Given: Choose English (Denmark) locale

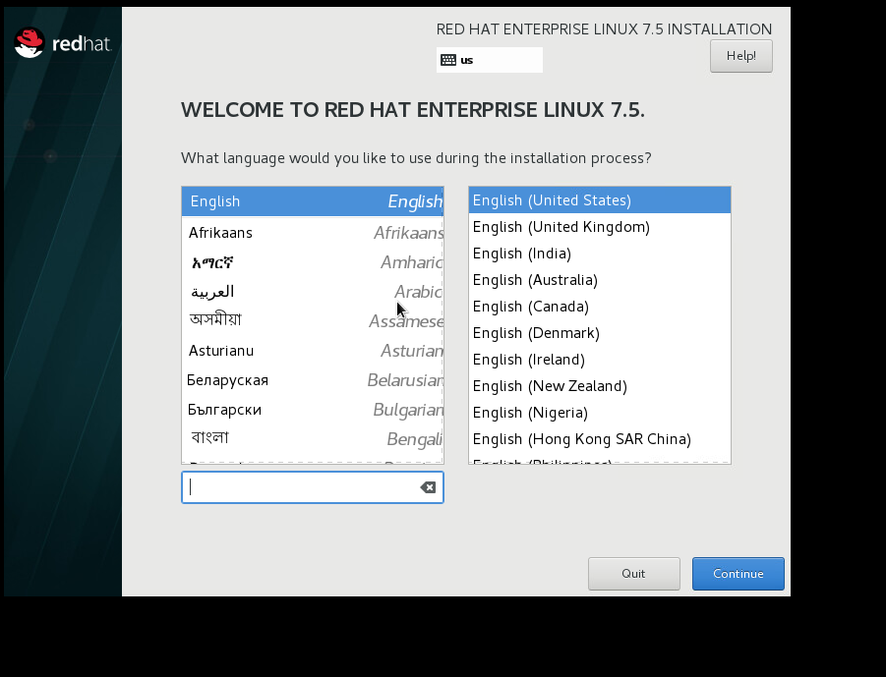Looking at the screenshot, I should tap(600, 333).
